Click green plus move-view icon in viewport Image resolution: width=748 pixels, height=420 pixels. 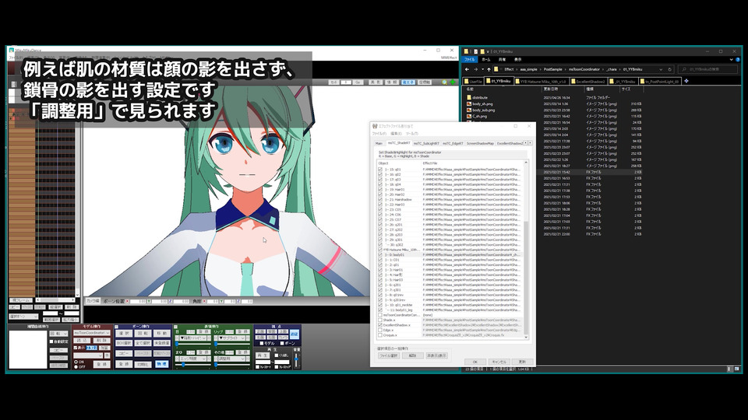[453, 82]
